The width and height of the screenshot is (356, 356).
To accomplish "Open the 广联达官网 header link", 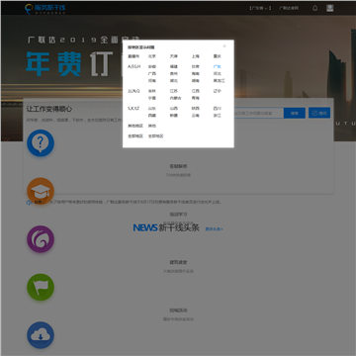I will tap(289, 8).
